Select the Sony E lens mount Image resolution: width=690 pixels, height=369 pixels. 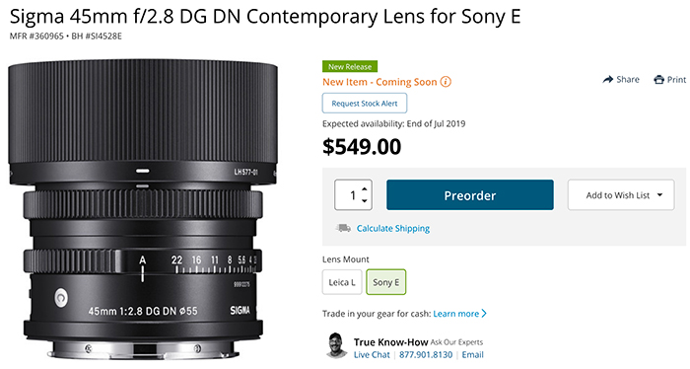point(386,282)
